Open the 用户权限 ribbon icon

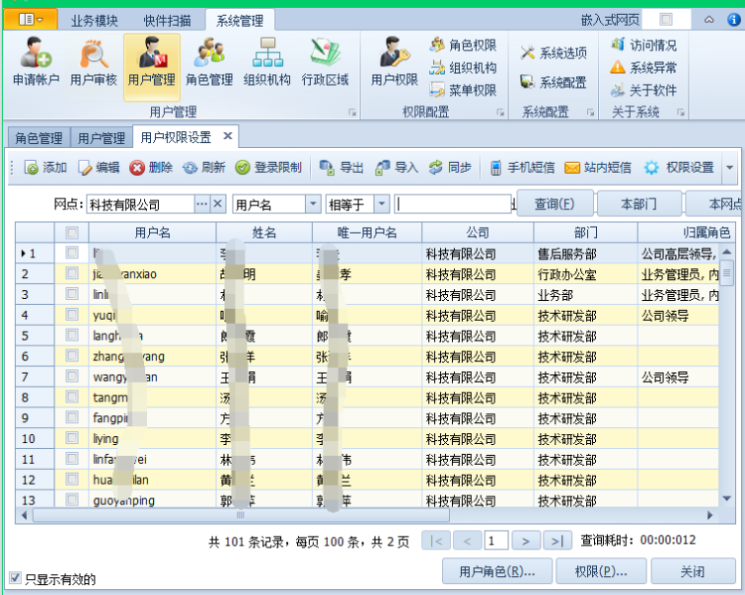coord(394,63)
